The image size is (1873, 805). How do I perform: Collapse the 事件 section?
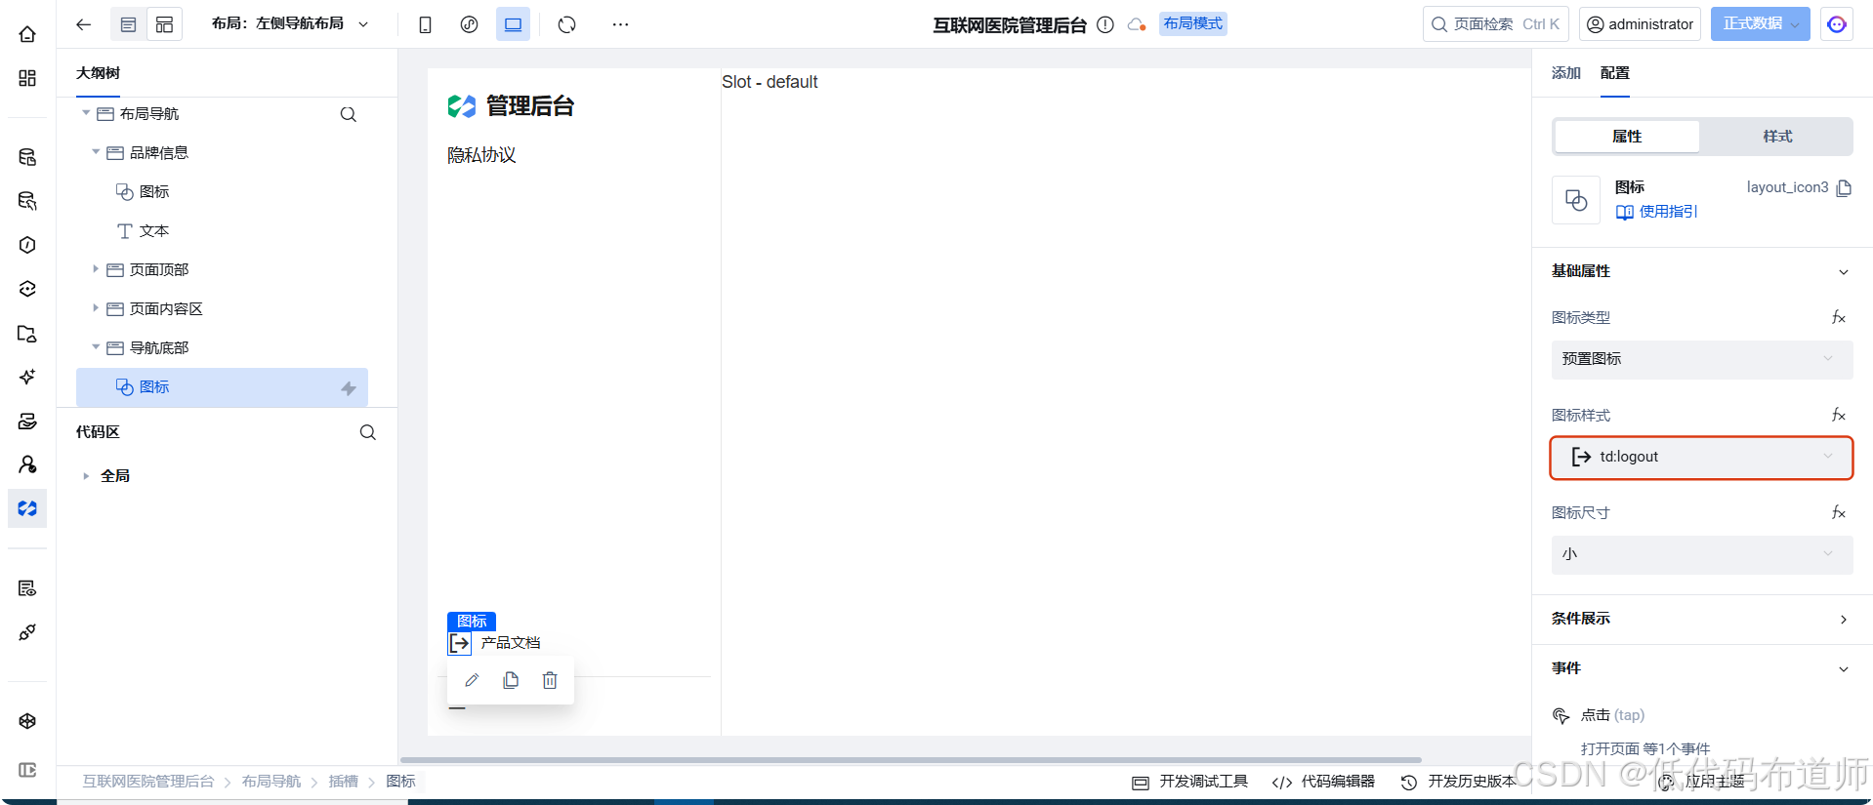pyautogui.click(x=1844, y=669)
